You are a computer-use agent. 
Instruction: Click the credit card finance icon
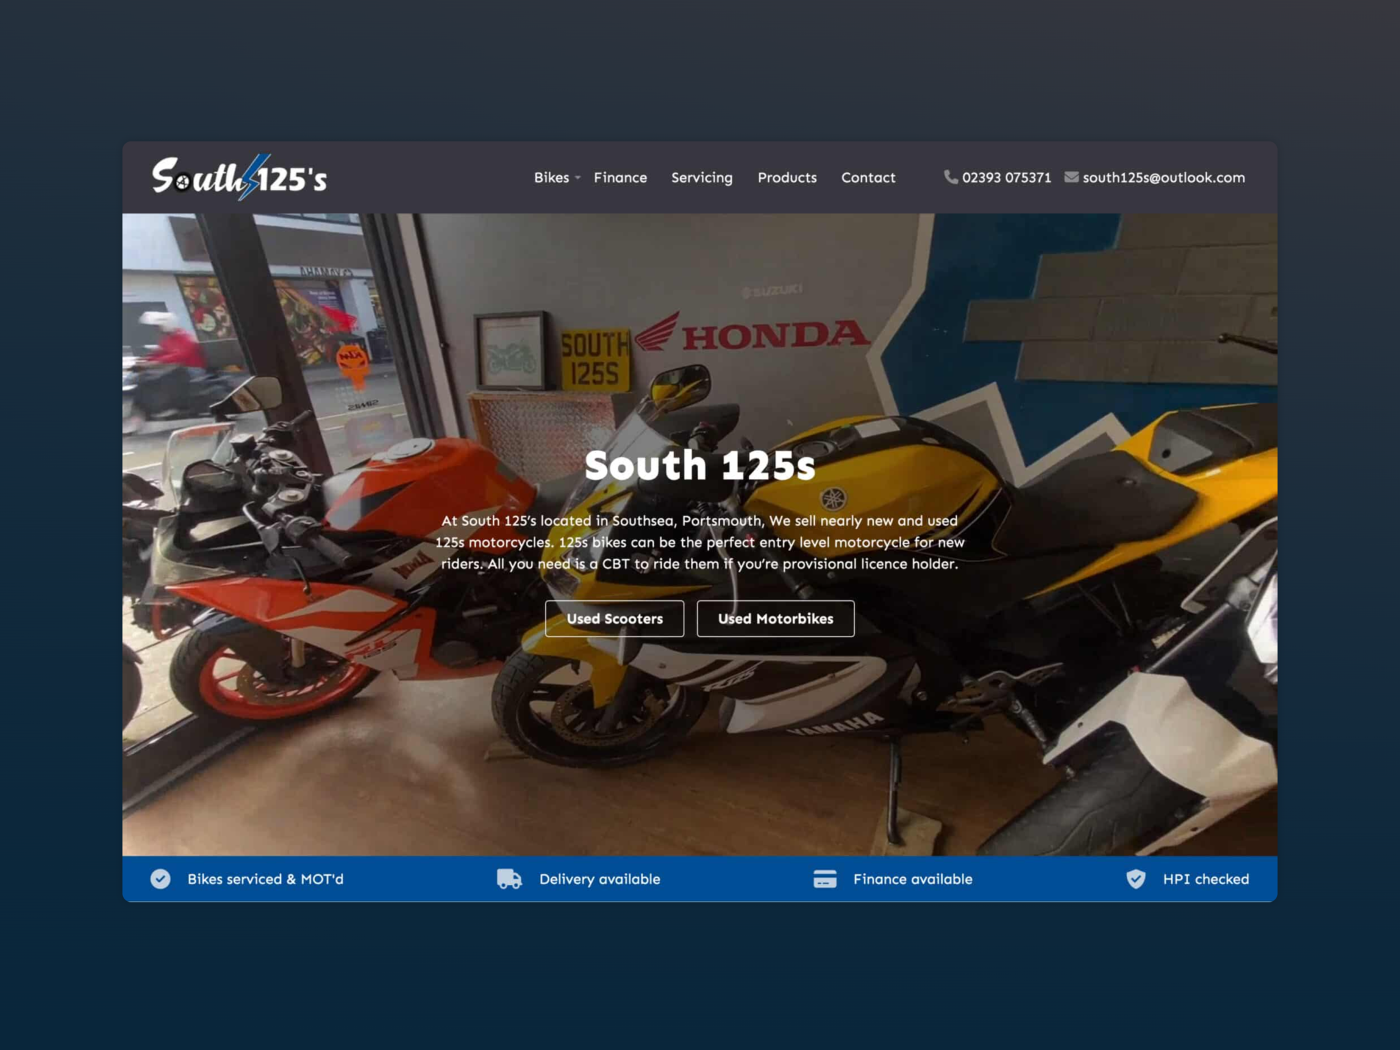[x=825, y=879]
